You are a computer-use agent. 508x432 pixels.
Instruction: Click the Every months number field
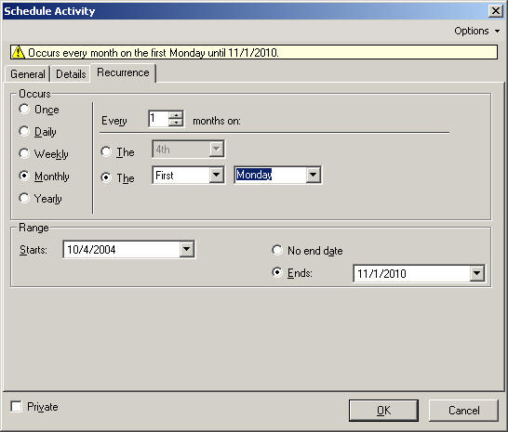(x=159, y=119)
